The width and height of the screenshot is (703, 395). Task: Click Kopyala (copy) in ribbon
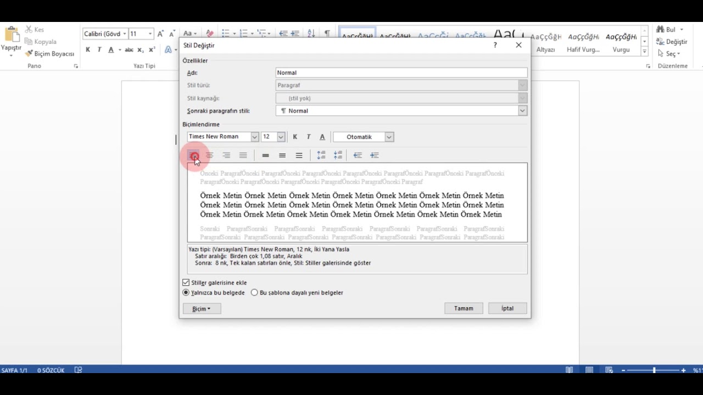click(41, 42)
